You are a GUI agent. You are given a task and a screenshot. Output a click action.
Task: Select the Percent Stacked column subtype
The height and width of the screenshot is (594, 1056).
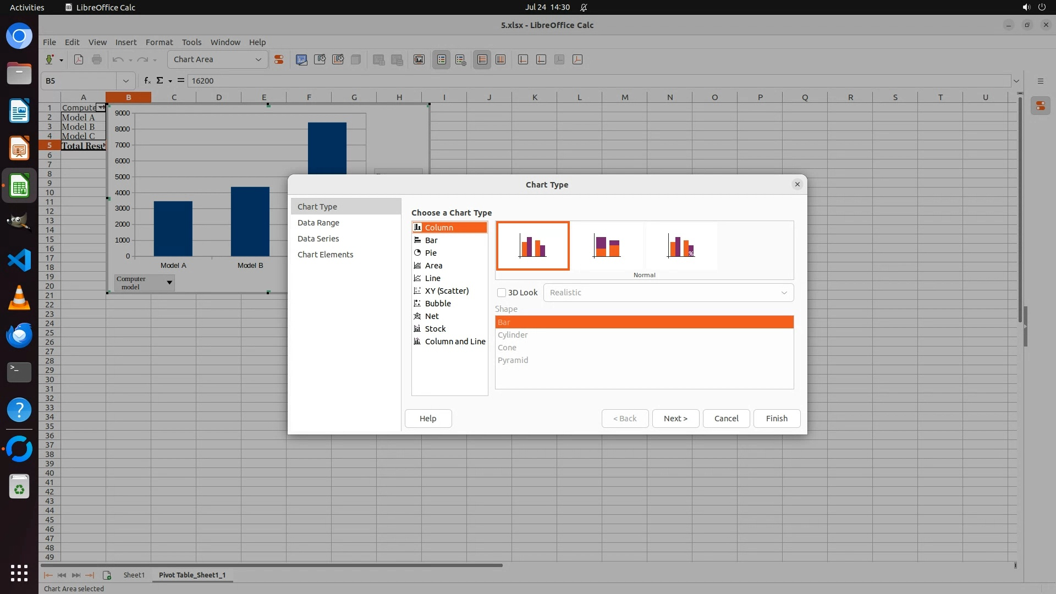681,246
